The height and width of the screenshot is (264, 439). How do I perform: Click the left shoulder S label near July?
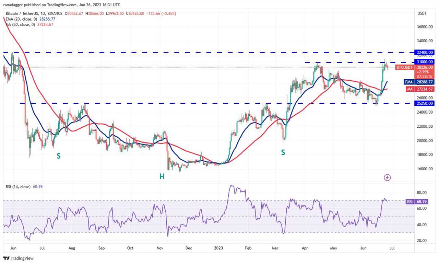59,156
